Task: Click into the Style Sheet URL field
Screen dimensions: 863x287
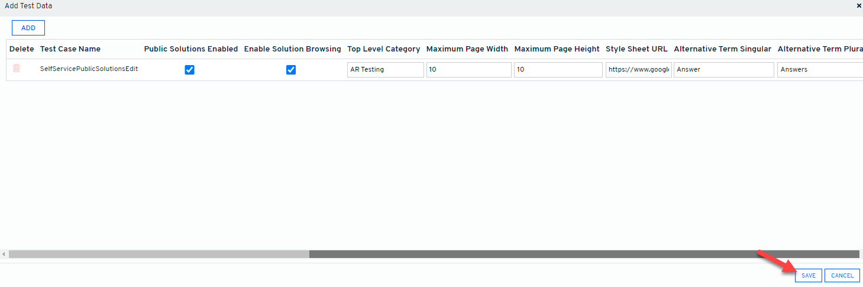Action: (638, 70)
